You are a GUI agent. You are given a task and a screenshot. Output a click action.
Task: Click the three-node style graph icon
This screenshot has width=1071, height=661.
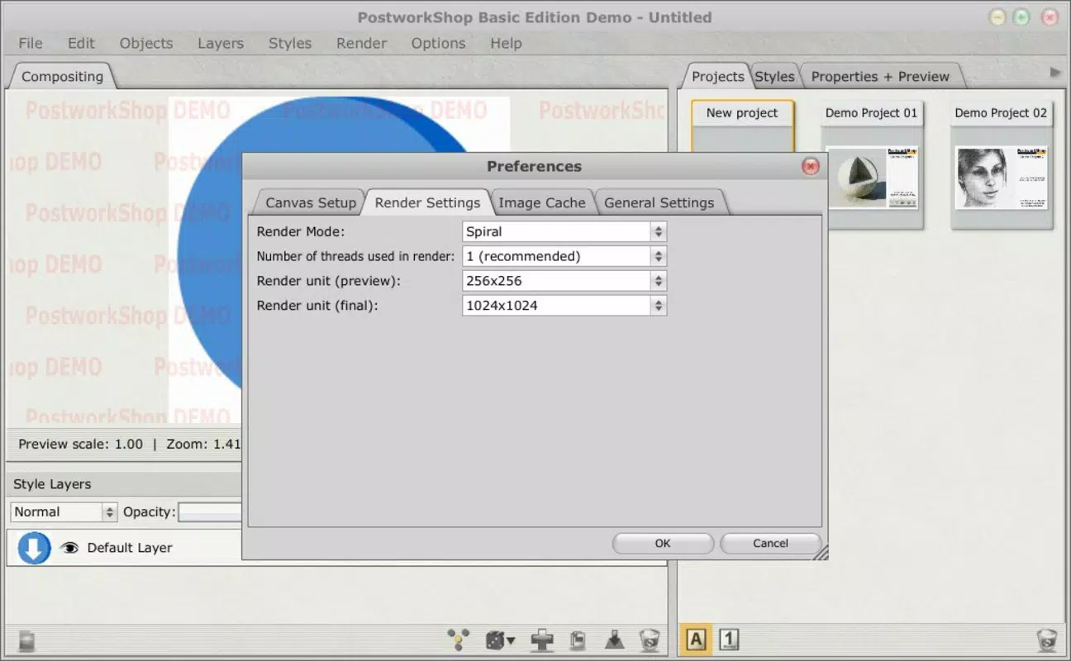coord(458,640)
